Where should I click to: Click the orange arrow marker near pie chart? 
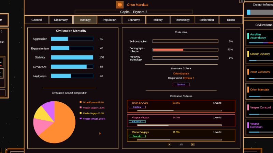tap(100, 133)
